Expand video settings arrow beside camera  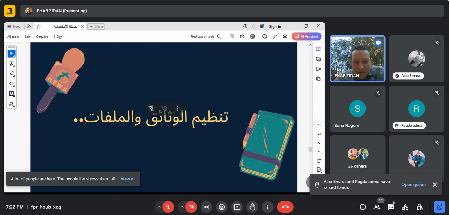click(x=182, y=207)
